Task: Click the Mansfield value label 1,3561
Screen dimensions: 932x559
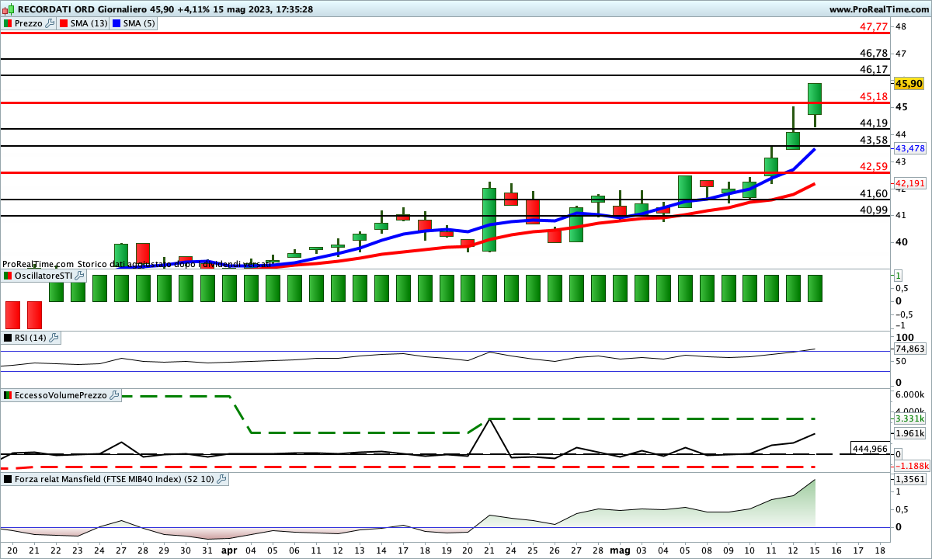Action: [909, 480]
